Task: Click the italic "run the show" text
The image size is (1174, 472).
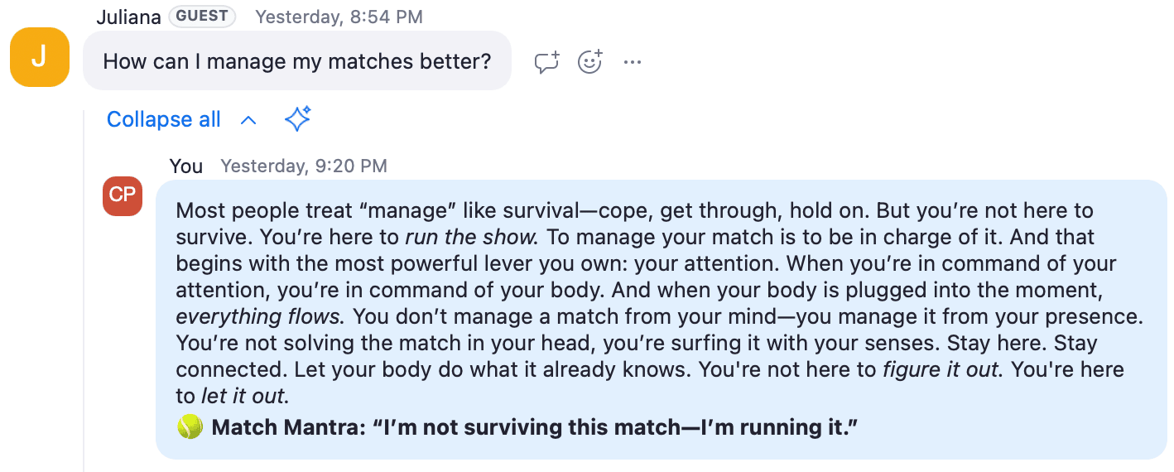Action: (472, 237)
